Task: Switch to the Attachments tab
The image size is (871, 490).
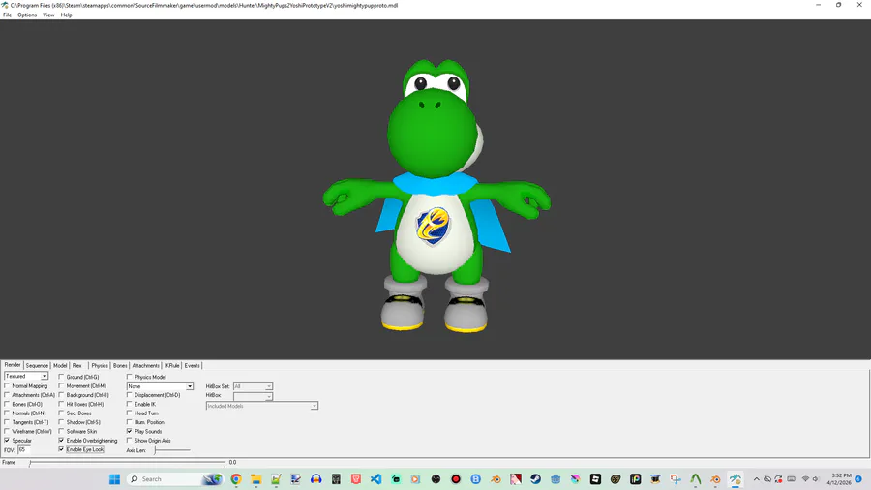Action: click(145, 365)
